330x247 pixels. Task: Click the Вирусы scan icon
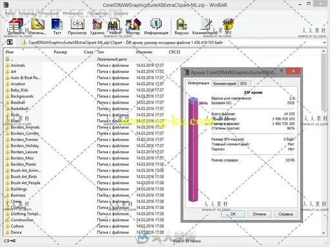point(182,26)
